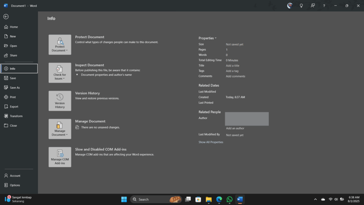Click the taskbar Search box
Viewport: 364px width, 205px height.
pos(156,199)
